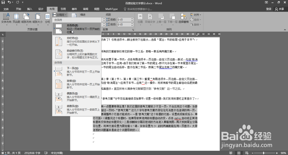Screen dimensions: 288x155
Task: Select 下一页(N) section break
Action: (x=77, y=71)
